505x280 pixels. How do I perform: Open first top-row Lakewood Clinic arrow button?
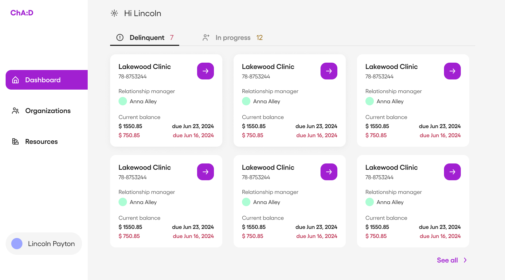point(206,71)
